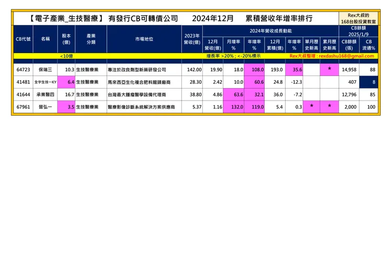Image resolution: width=387 pixels, height=274 pixels.
Task: Click highlighted share capital value 3.5
Action: click(66, 107)
